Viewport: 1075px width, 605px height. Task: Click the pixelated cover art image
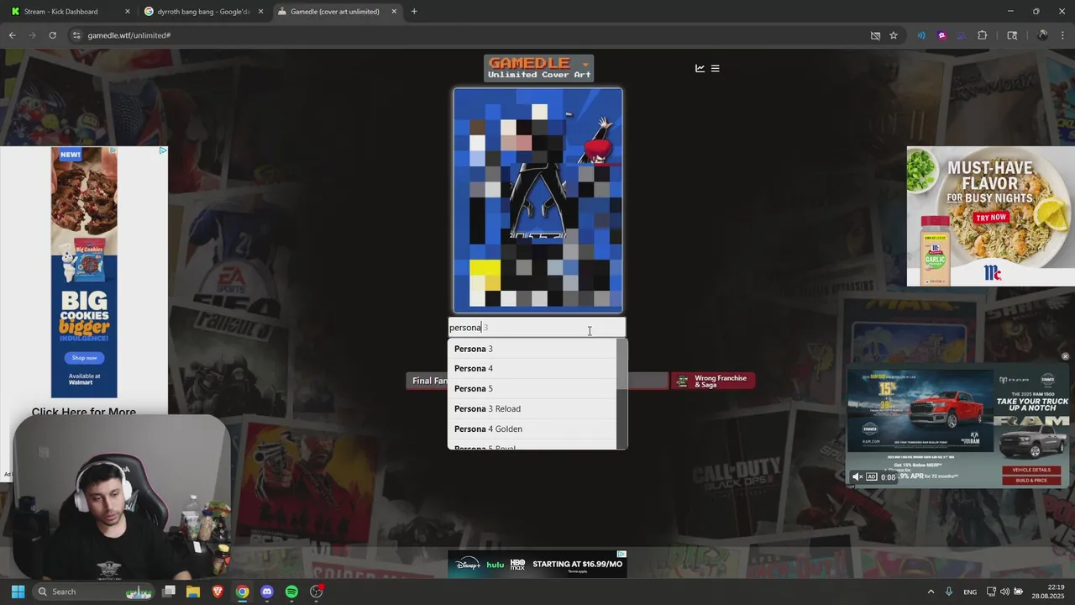(x=538, y=200)
